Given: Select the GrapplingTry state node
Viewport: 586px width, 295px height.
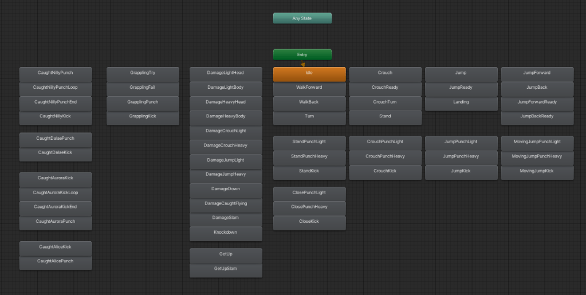Looking at the screenshot, I should coord(143,73).
